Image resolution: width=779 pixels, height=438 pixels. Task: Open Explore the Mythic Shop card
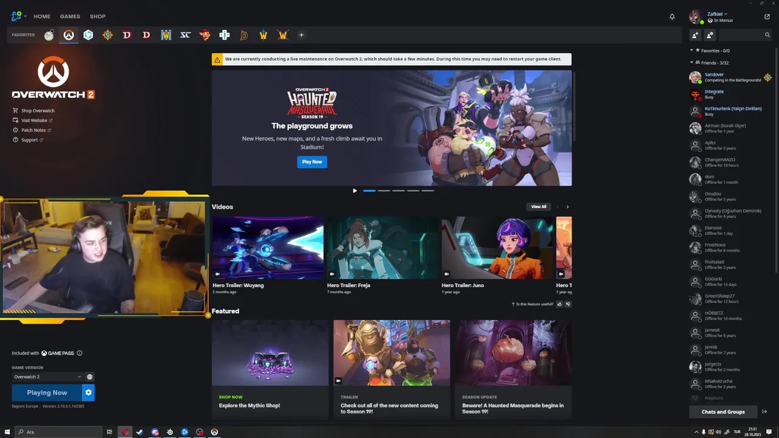270,369
